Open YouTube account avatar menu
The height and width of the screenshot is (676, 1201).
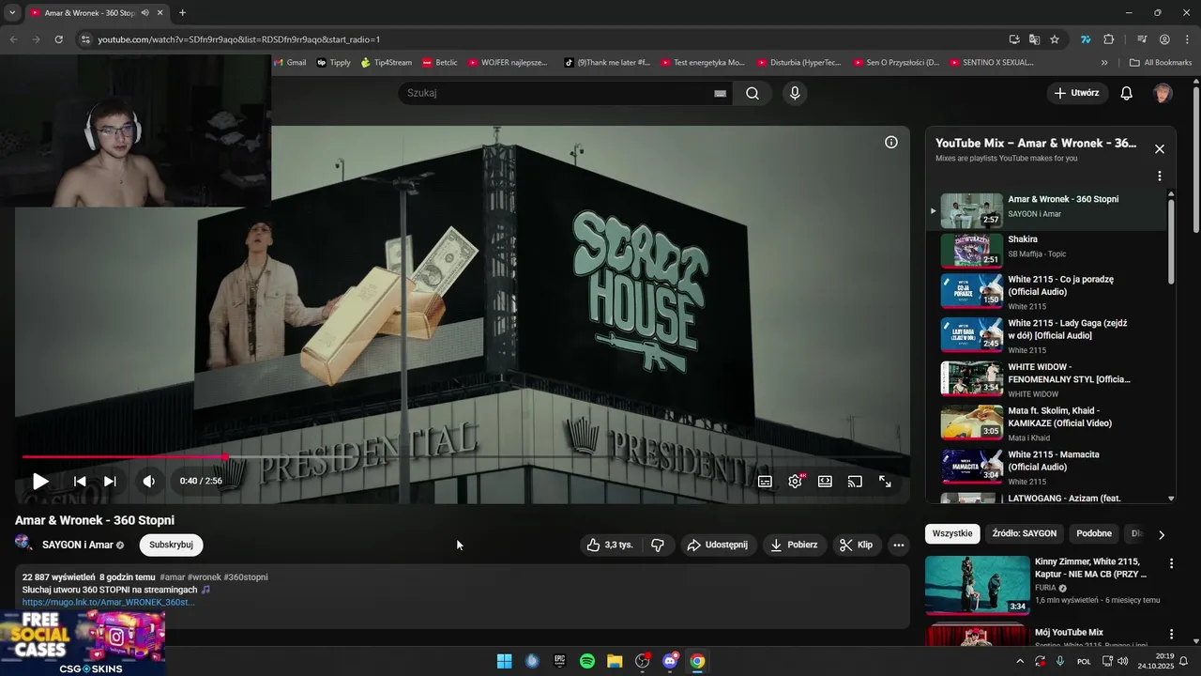click(1163, 93)
